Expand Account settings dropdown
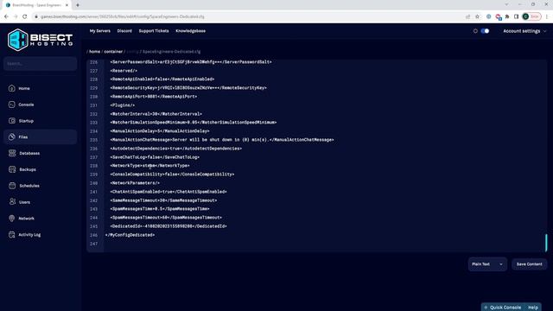This screenshot has height=311, width=553. [x=524, y=31]
